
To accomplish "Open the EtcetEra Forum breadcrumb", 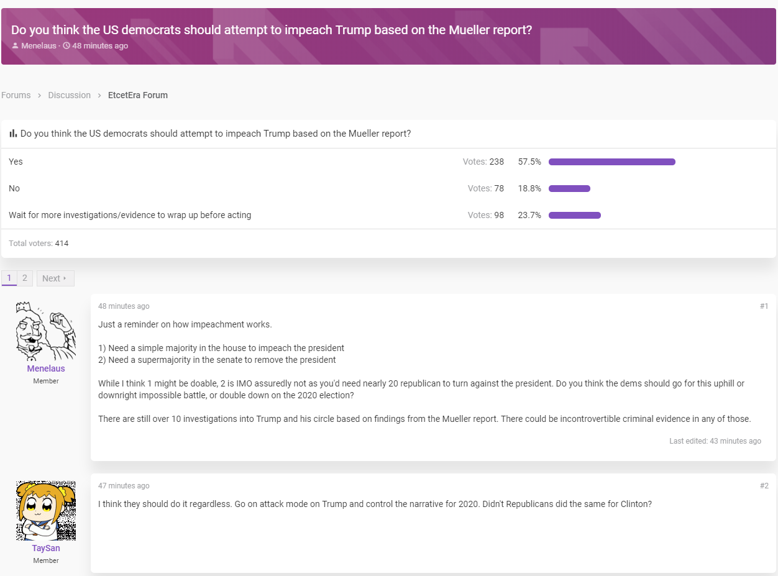I will coord(138,95).
